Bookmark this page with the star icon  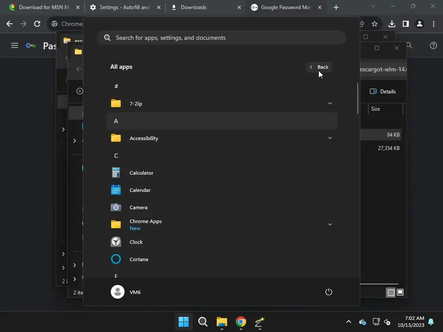coord(375,24)
